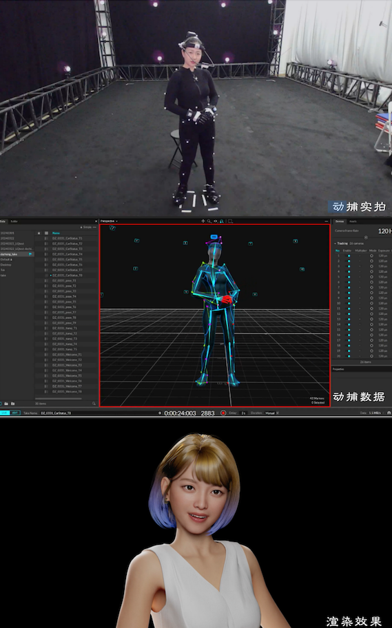Image resolution: width=392 pixels, height=628 pixels.
Task: Open the Perspective view dropdown
Action: (x=109, y=221)
